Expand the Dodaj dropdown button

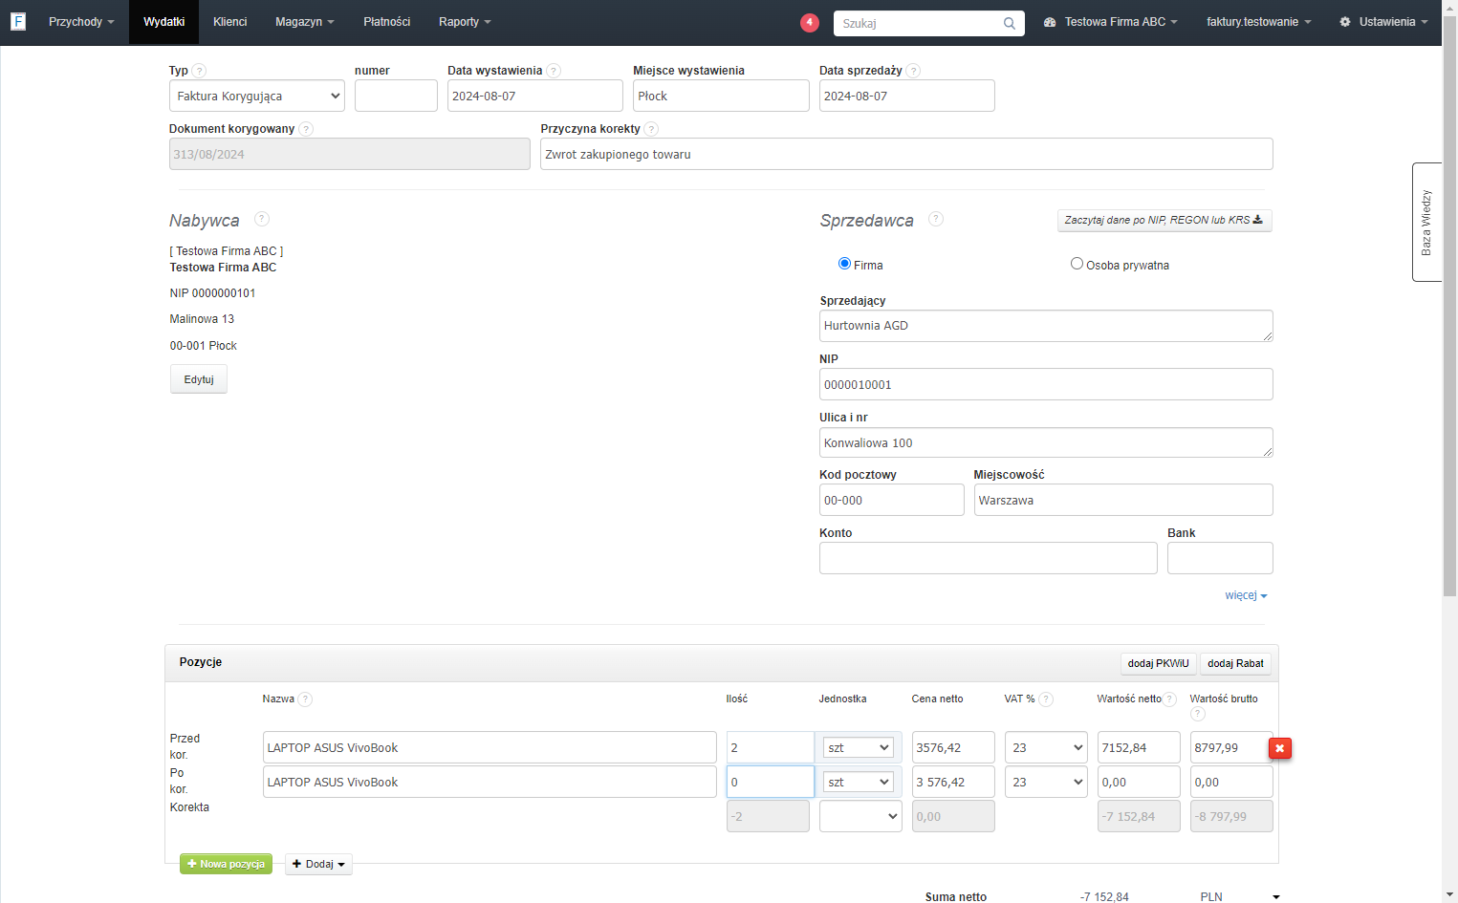point(318,864)
